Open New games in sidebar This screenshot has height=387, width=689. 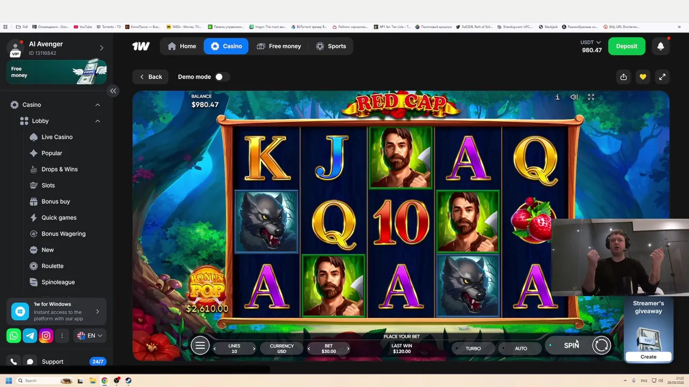pos(47,250)
